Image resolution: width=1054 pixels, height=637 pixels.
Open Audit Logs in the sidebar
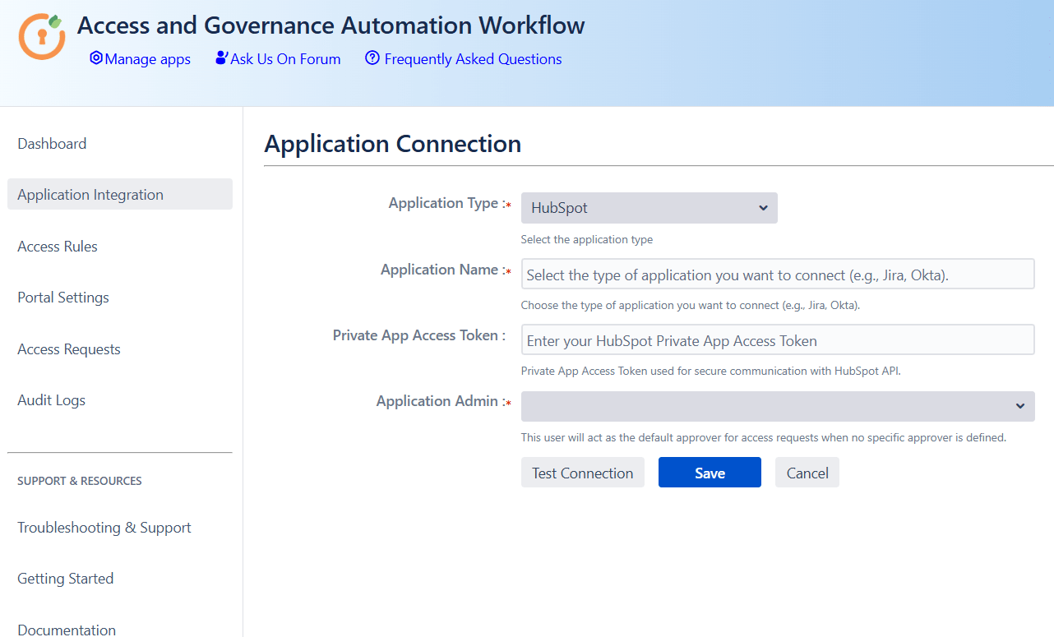point(51,400)
